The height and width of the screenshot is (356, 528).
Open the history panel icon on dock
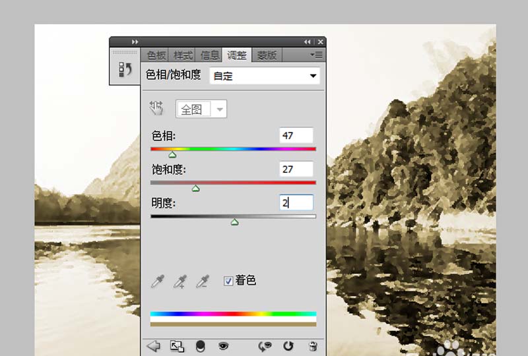pos(125,69)
